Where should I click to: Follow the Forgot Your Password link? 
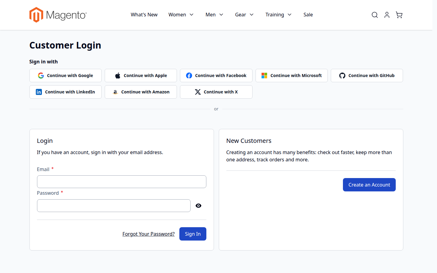tap(149, 234)
